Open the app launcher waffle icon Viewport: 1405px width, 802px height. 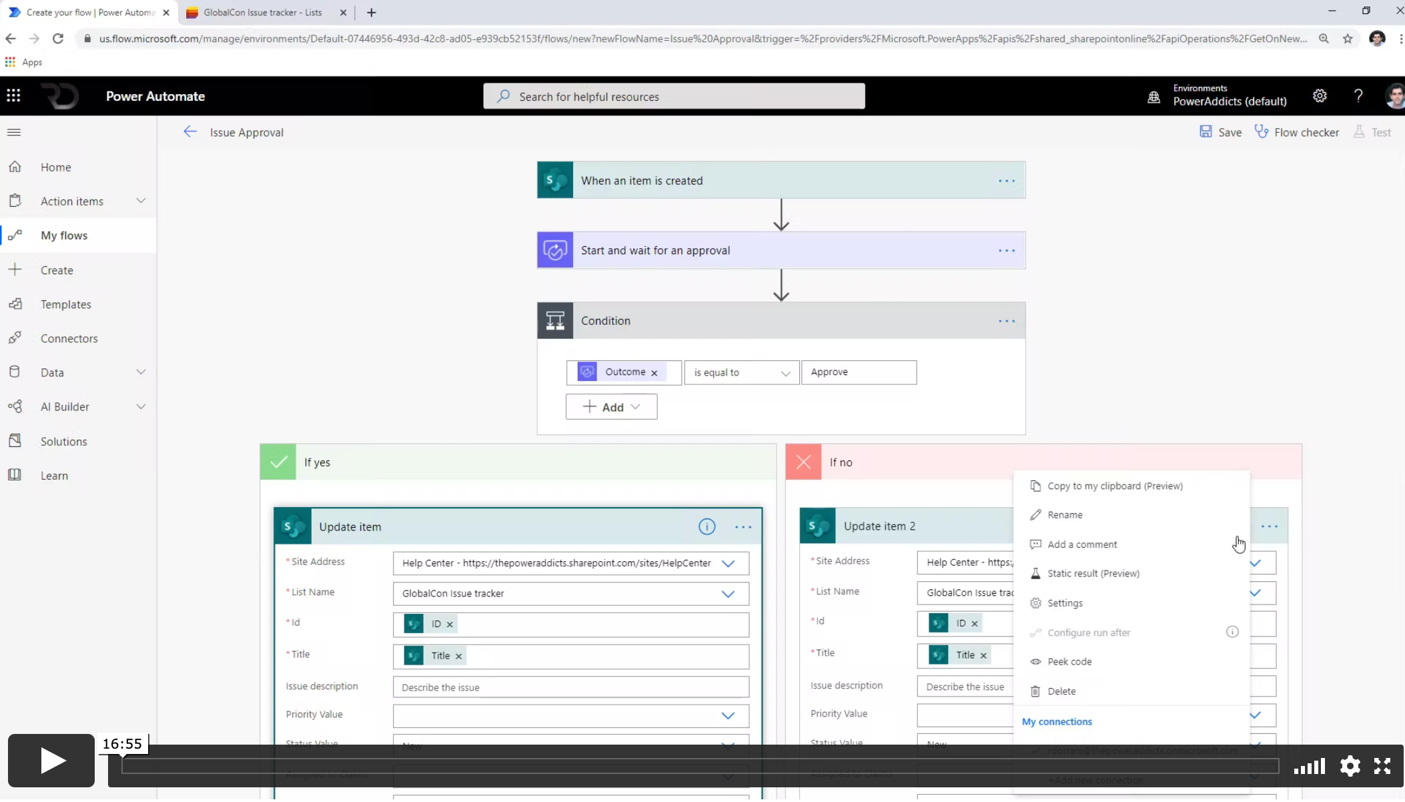[13, 95]
